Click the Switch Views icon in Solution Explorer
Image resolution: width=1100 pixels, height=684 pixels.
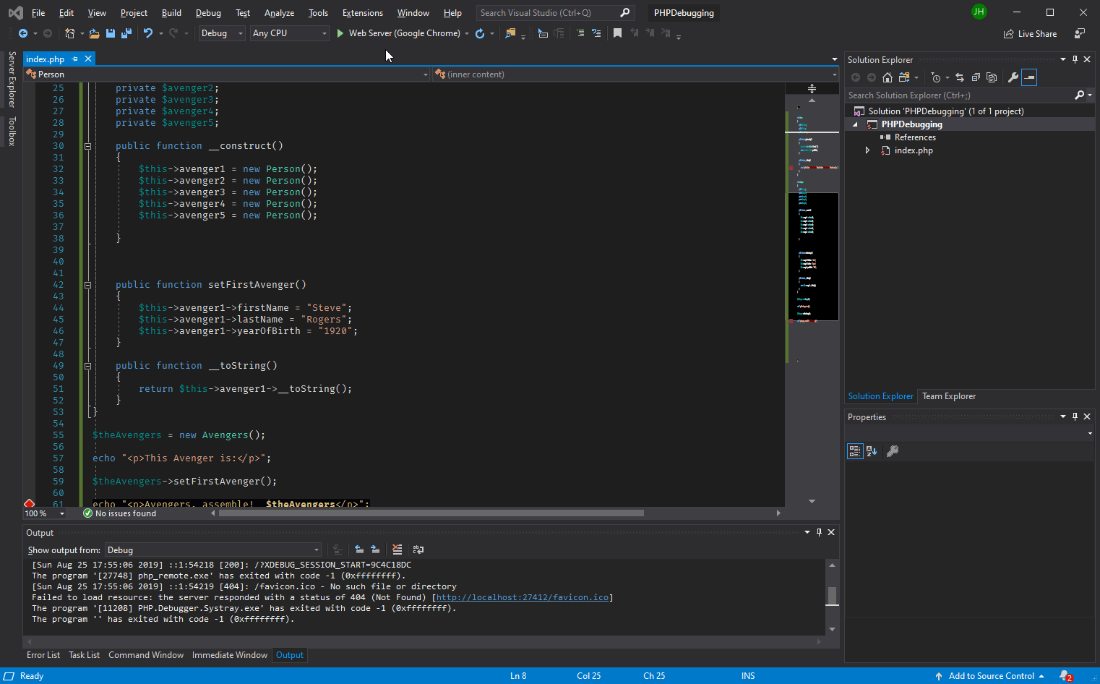pyautogui.click(x=904, y=77)
